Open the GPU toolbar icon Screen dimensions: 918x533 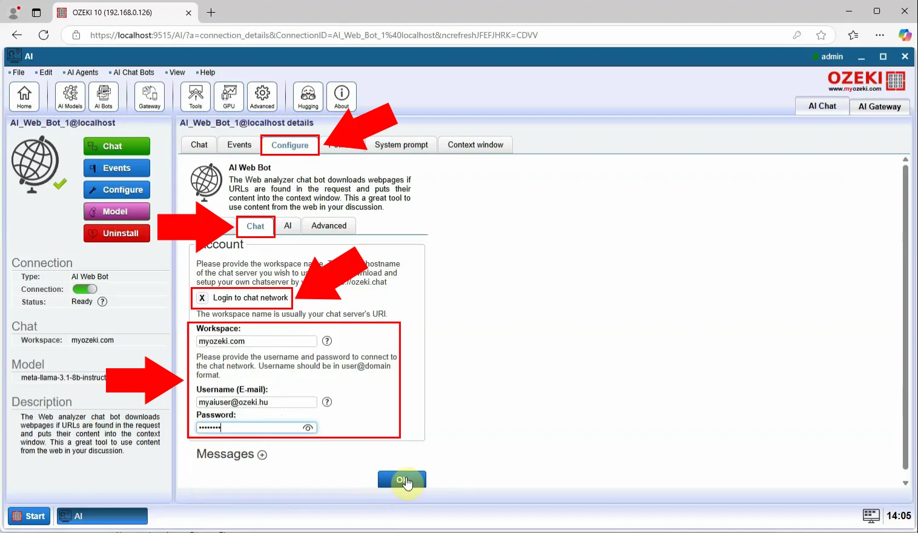pos(229,96)
